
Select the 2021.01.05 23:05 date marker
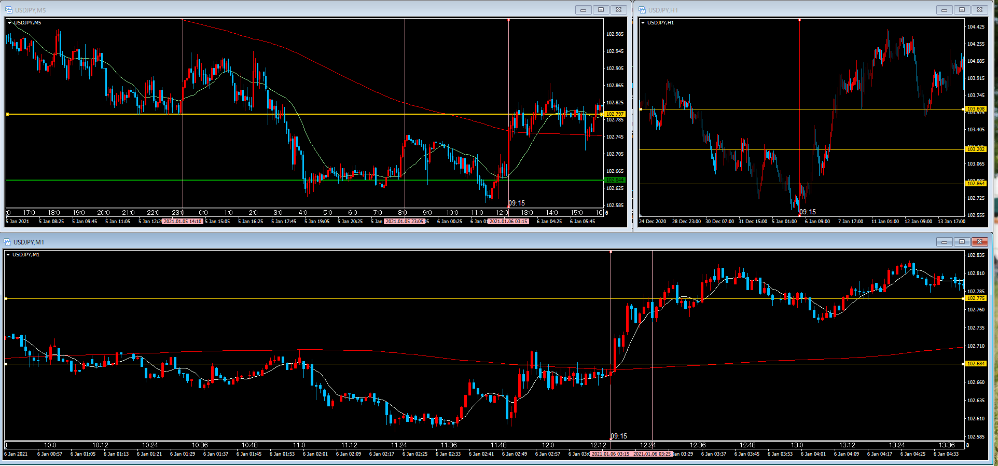point(405,222)
